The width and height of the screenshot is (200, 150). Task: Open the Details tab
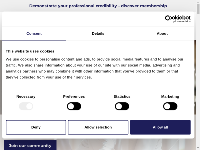(x=98, y=33)
